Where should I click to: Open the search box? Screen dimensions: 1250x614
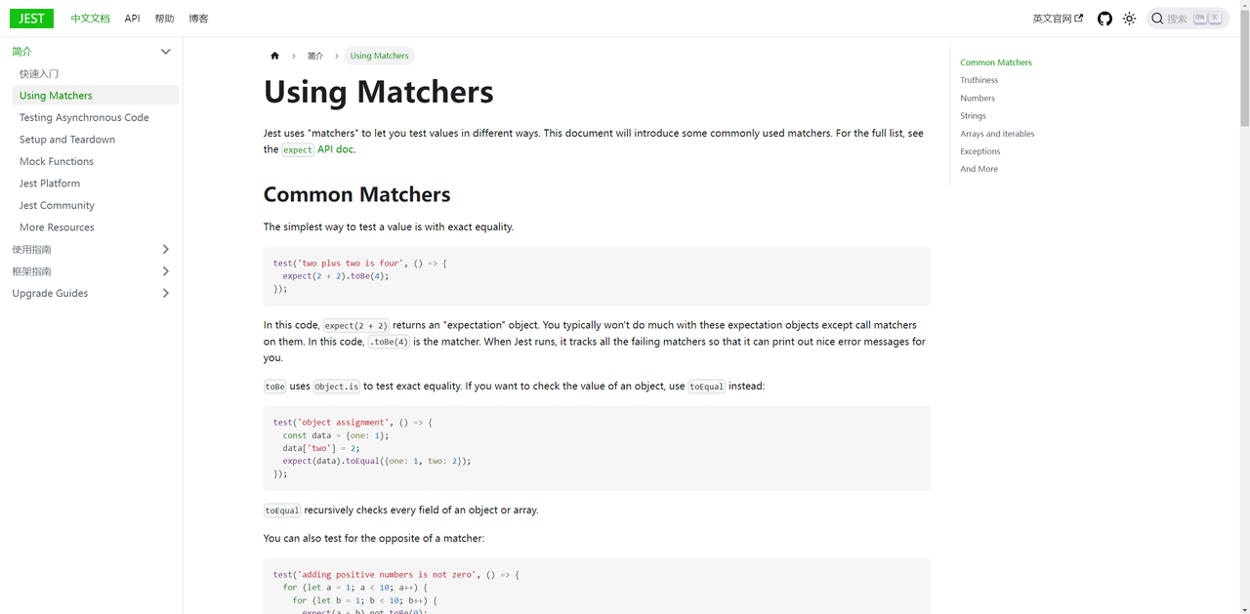(1187, 19)
